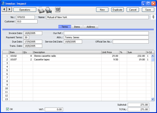The image size is (157, 113).
Task: Switch to the Terms tab
Action: click(65, 27)
